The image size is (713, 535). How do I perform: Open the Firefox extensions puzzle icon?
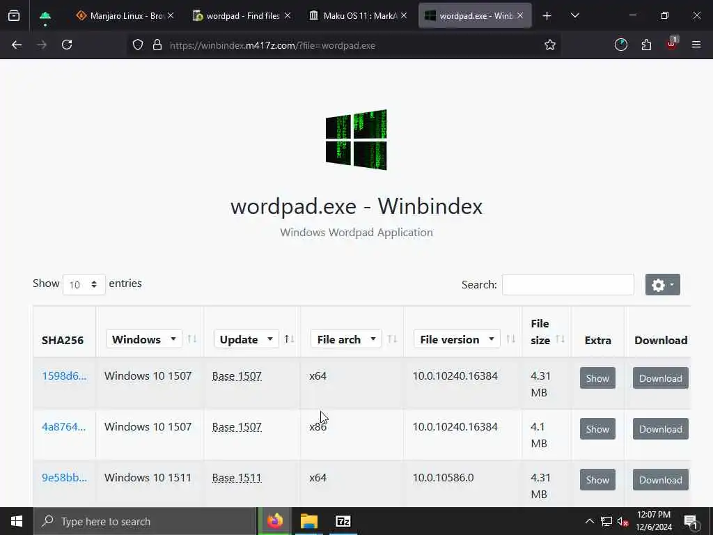646,45
